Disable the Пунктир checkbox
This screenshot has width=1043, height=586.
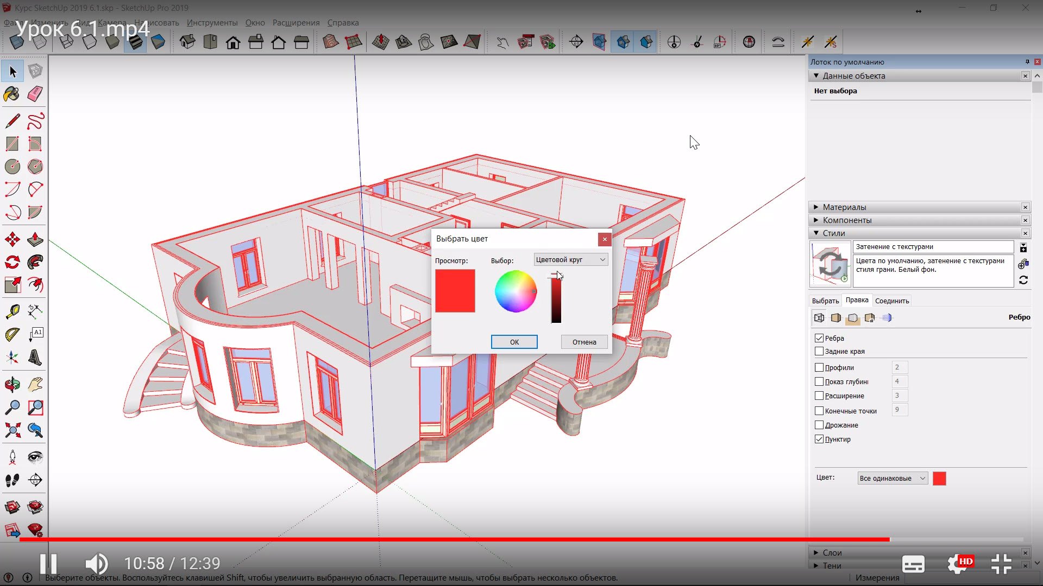pos(819,439)
